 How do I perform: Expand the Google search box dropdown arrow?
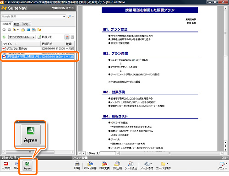pyautogui.click(x=64, y=16)
